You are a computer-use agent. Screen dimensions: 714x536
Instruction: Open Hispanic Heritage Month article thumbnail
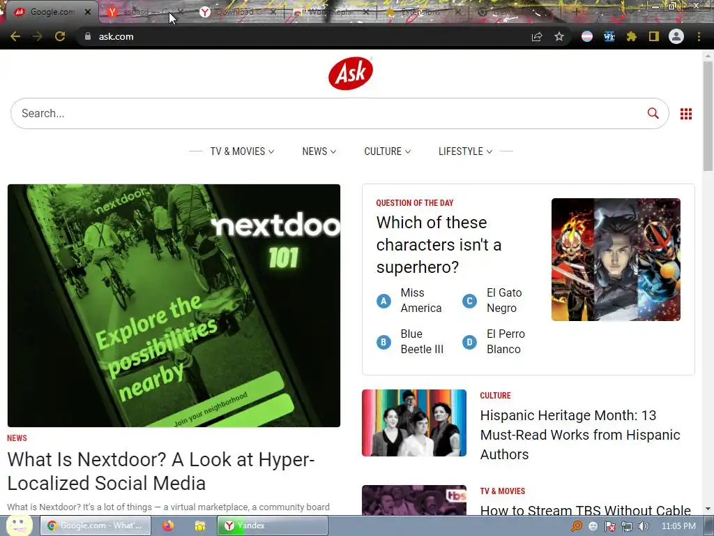point(414,422)
